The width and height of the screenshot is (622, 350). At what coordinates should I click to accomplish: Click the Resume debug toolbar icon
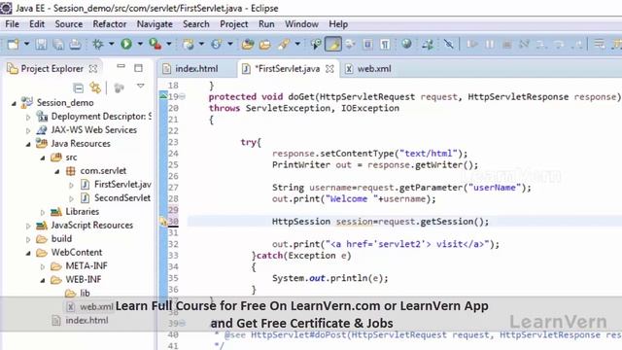point(471,44)
